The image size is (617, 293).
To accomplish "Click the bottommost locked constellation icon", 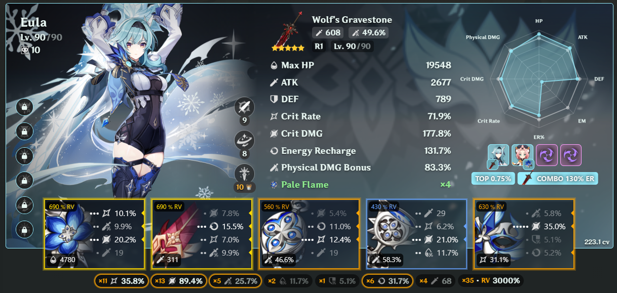I will (25, 229).
